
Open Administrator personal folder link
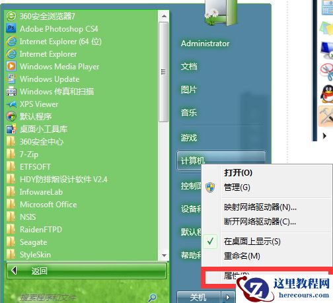pos(205,44)
